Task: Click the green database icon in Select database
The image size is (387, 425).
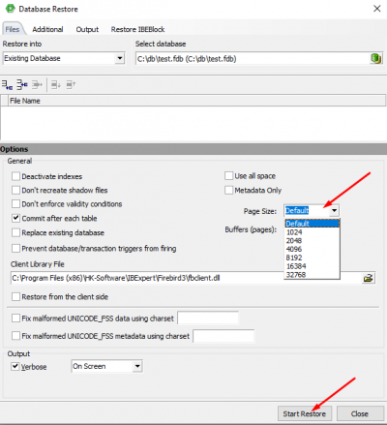Action: tap(375, 59)
